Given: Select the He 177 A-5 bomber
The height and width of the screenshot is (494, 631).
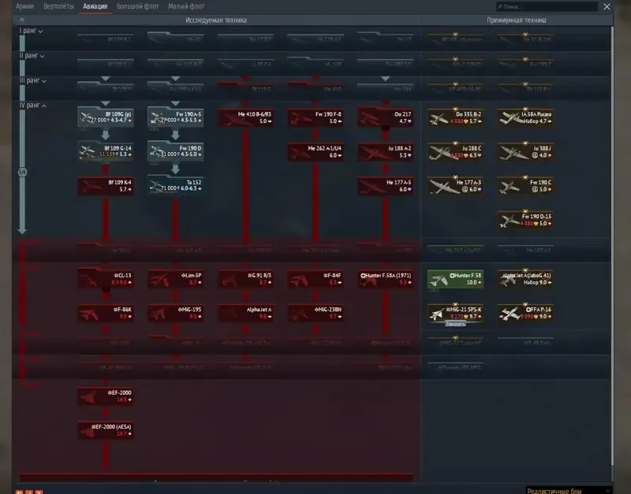Looking at the screenshot, I should pyautogui.click(x=386, y=186).
